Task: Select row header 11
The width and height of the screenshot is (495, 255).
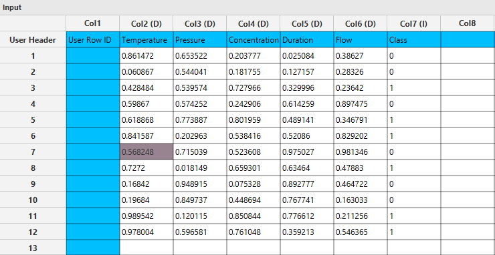Action: coord(33,216)
